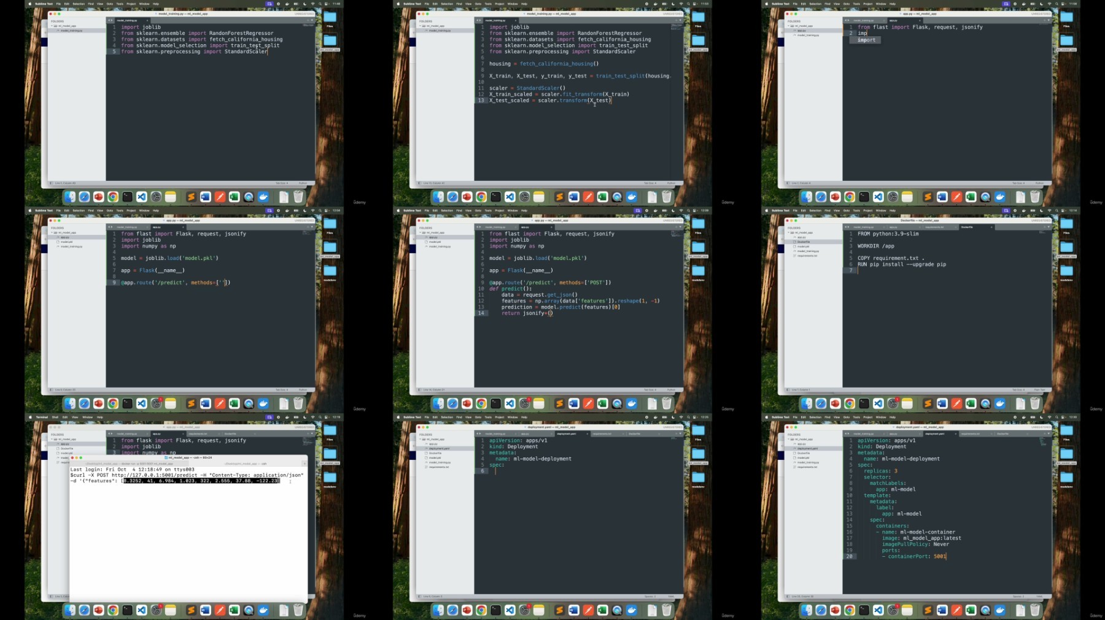The height and width of the screenshot is (620, 1105).
Task: Click Sublime Text dock icon in the 13-line StandardScaler frame
Action: [559, 197]
